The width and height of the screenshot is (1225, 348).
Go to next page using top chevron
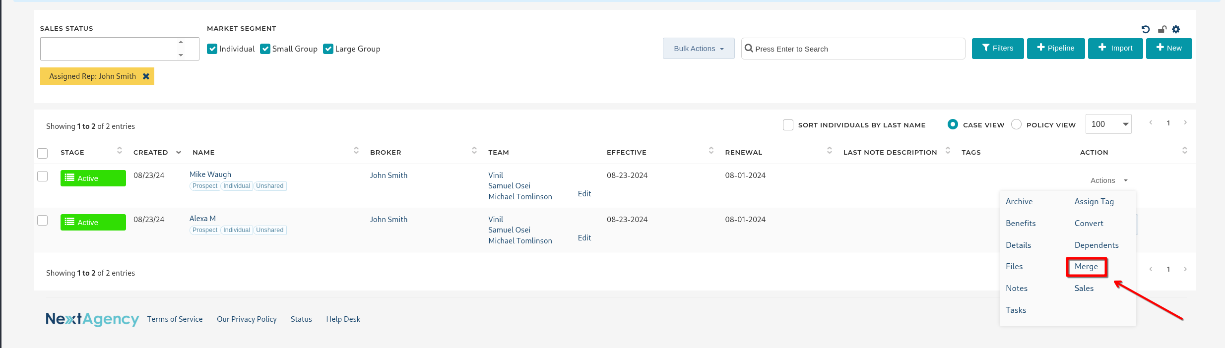tap(1185, 122)
